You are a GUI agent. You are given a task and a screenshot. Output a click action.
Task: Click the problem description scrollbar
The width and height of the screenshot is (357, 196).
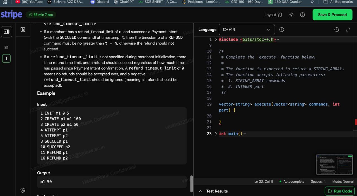(191, 183)
